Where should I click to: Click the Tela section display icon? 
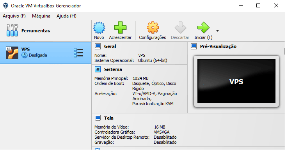pyautogui.click(x=98, y=118)
